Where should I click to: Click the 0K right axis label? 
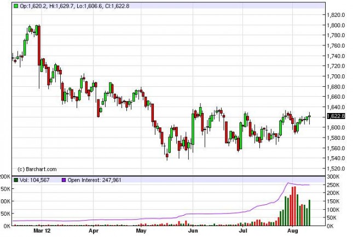[330, 226]
